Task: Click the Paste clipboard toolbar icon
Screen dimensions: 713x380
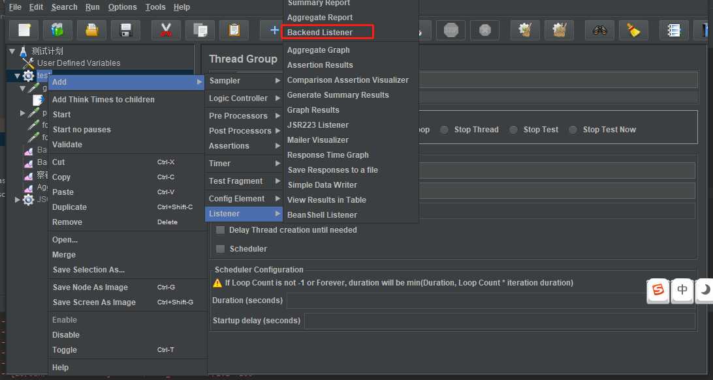Action: [234, 31]
